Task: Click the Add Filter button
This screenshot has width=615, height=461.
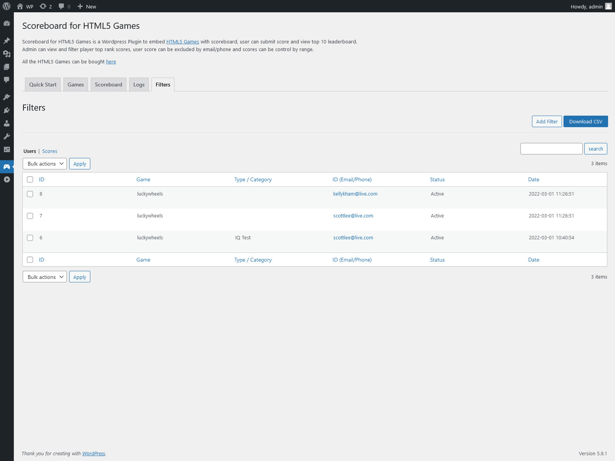Action: click(x=547, y=121)
